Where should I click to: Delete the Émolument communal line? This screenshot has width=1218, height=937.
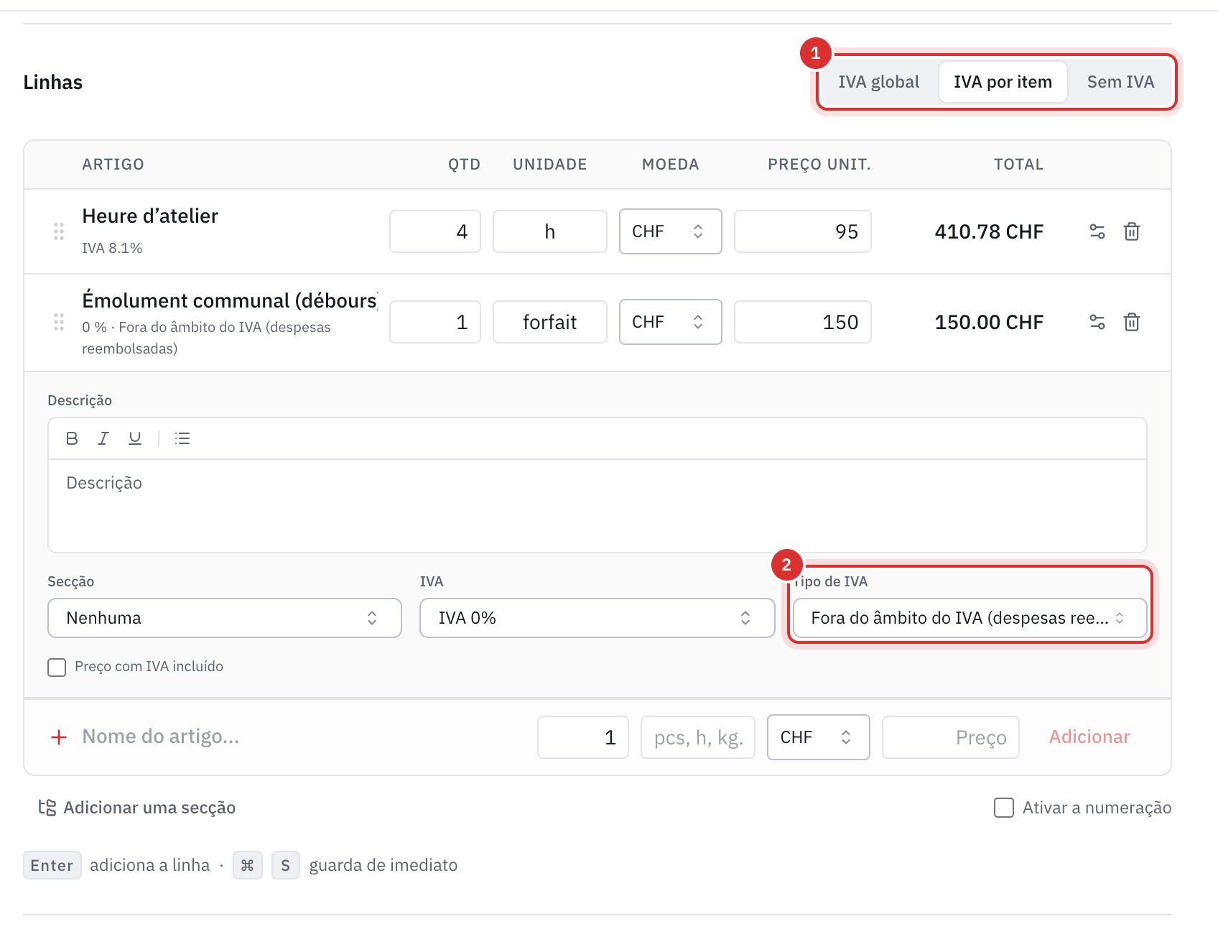point(1132,322)
